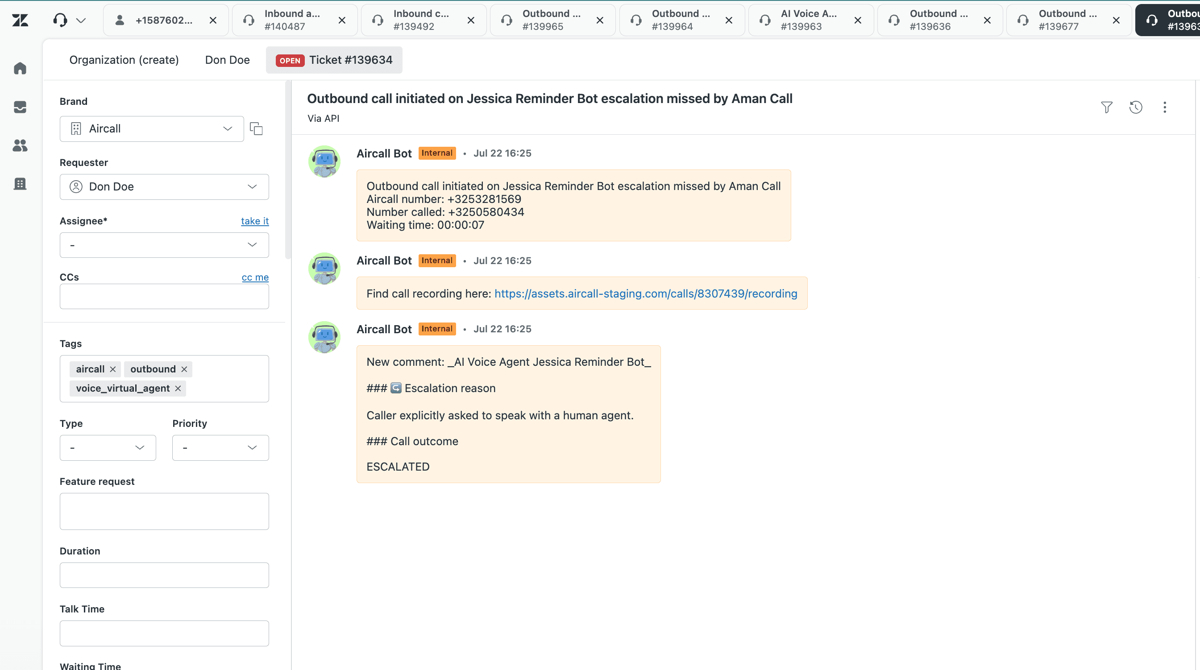This screenshot has width=1200, height=670.
Task: Click the Internal badge on first comment
Action: pos(437,153)
